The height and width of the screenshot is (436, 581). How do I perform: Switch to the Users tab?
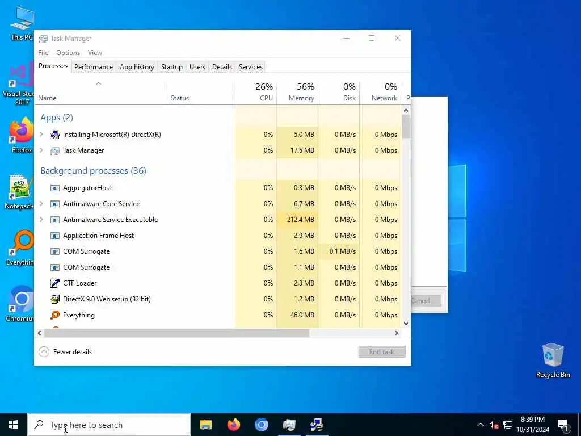(197, 67)
